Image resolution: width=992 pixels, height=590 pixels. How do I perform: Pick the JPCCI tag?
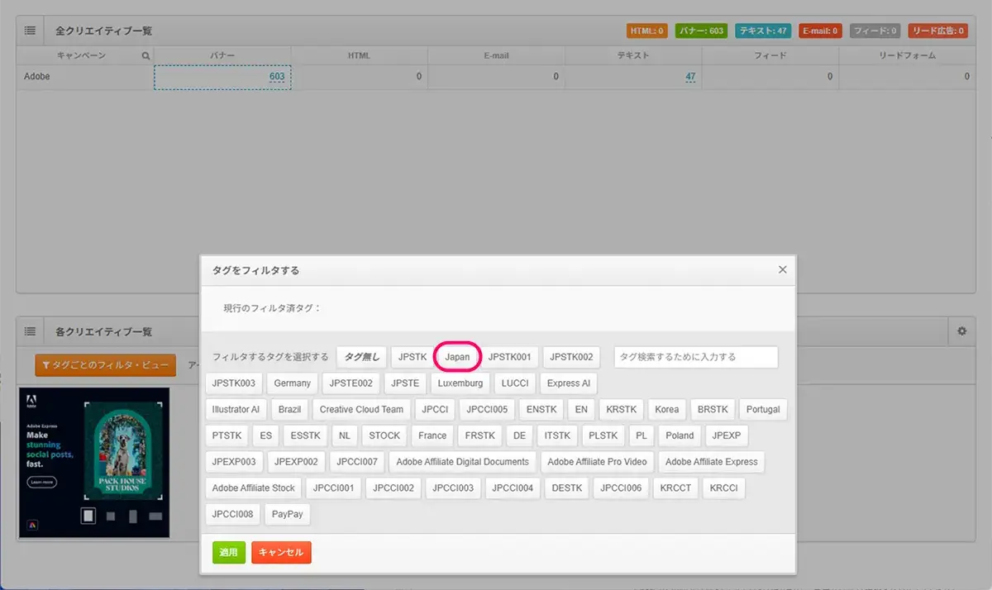[x=435, y=409]
